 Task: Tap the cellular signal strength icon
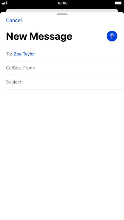click(4, 3)
